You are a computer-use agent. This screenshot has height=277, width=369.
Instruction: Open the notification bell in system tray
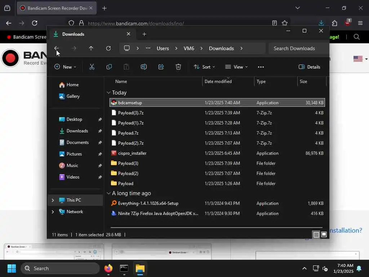pos(359,268)
